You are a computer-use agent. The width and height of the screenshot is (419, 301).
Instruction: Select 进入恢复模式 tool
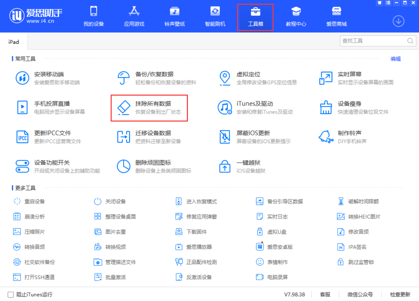[196, 201]
